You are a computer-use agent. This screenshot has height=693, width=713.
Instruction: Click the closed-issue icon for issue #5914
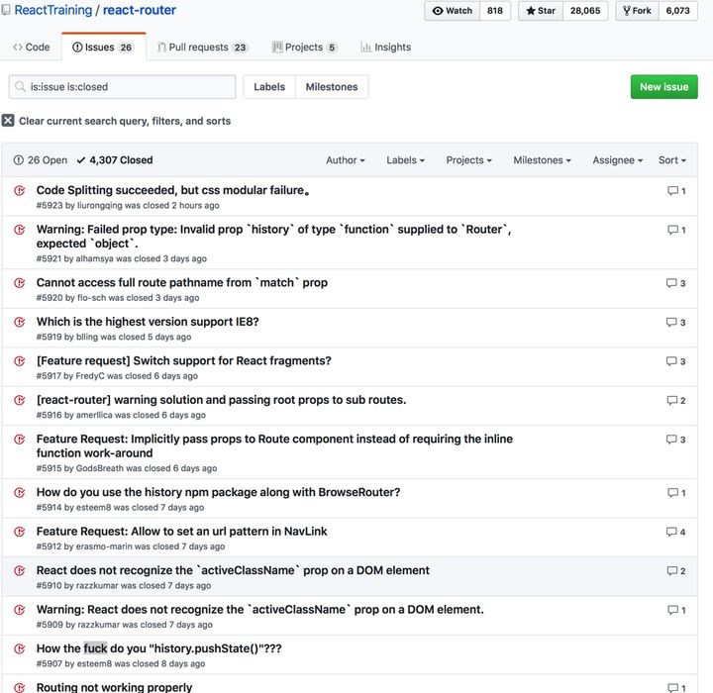click(19, 492)
